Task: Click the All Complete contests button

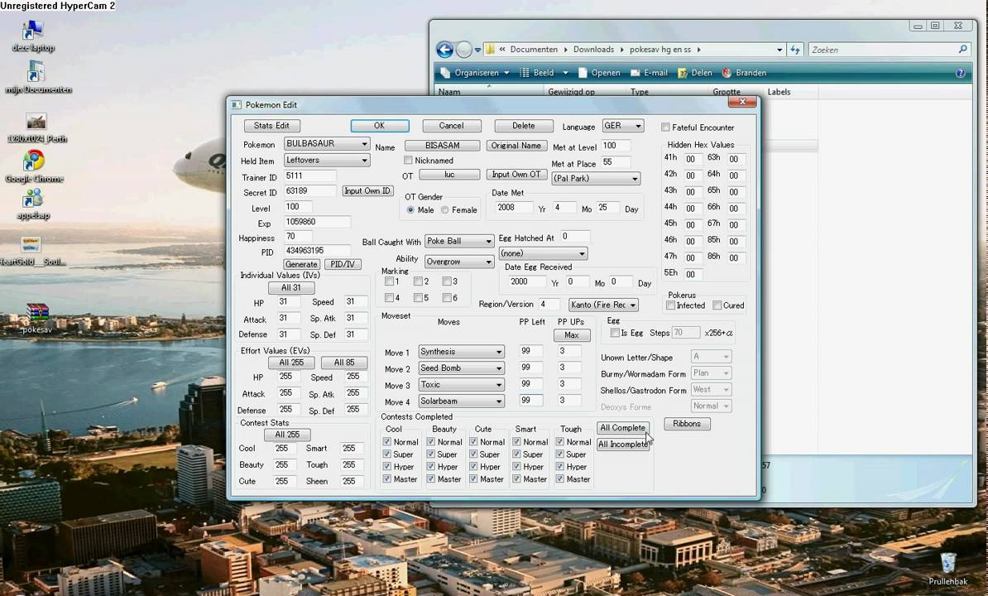Action: click(622, 428)
